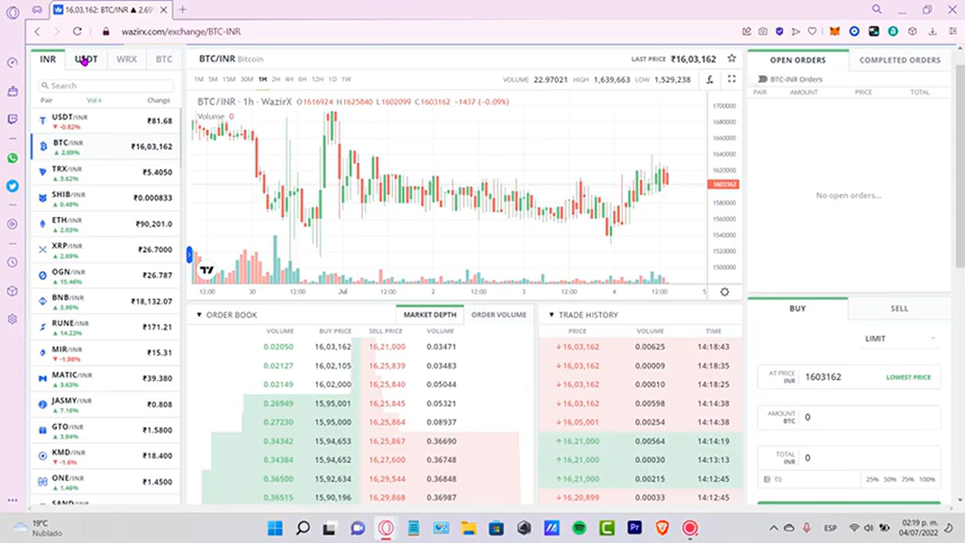Collapse the Order Book panel
965x543 pixels.
(199, 315)
